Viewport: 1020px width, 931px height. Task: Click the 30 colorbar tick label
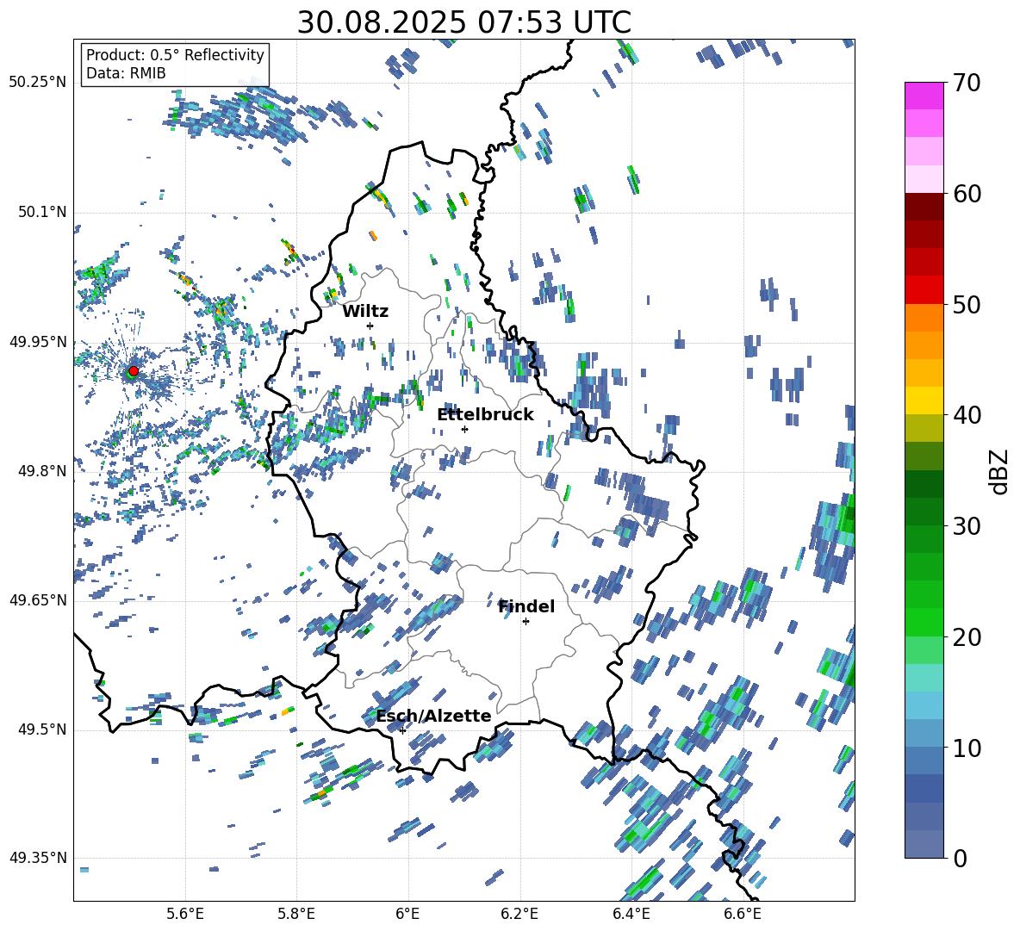click(x=967, y=526)
